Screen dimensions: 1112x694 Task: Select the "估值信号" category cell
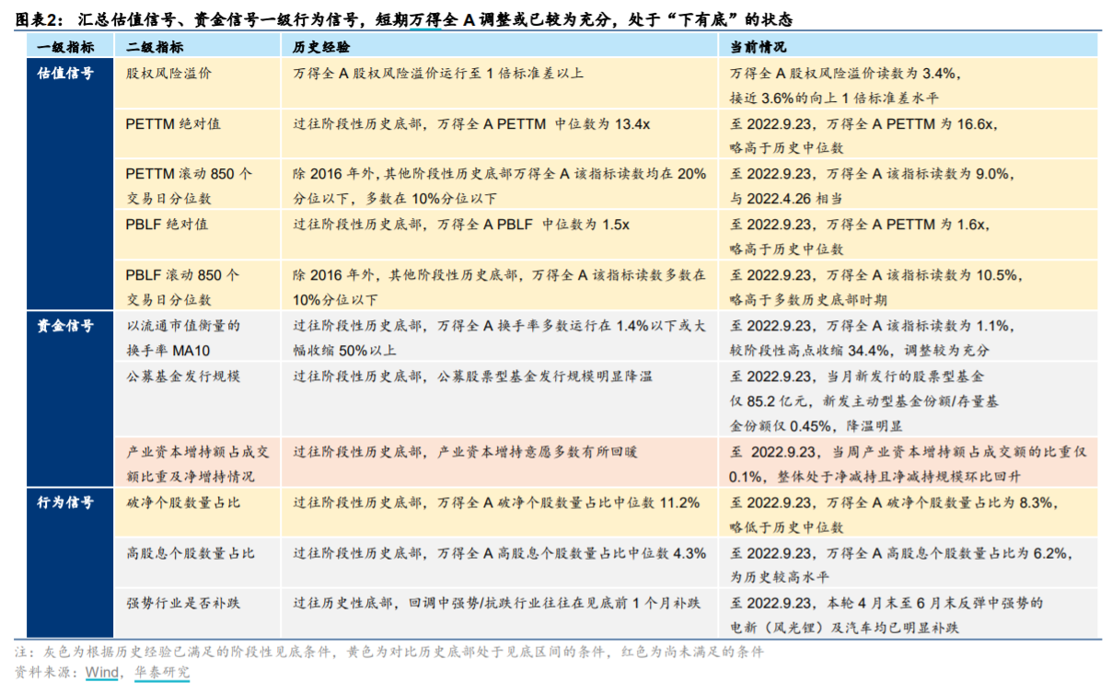(64, 73)
